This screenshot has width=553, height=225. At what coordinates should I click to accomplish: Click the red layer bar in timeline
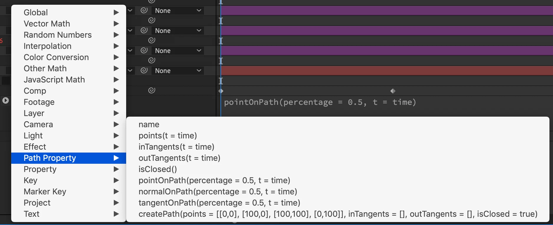[x=383, y=71]
